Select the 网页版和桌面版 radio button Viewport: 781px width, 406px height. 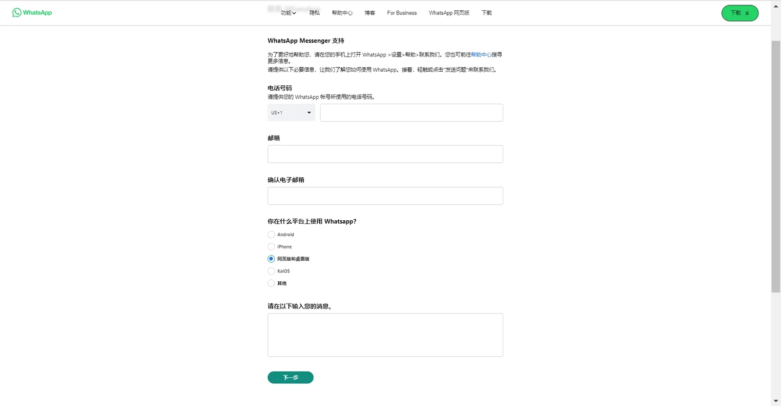point(271,259)
